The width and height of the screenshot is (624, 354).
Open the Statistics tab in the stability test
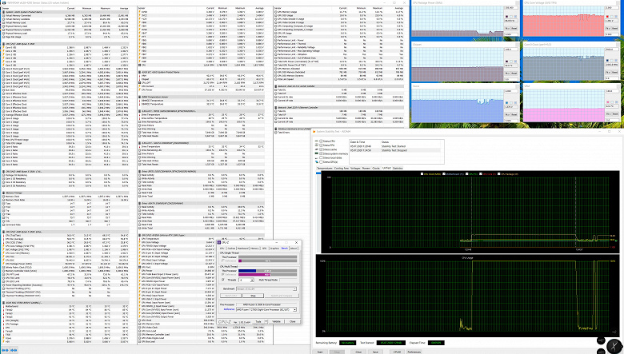click(398, 169)
